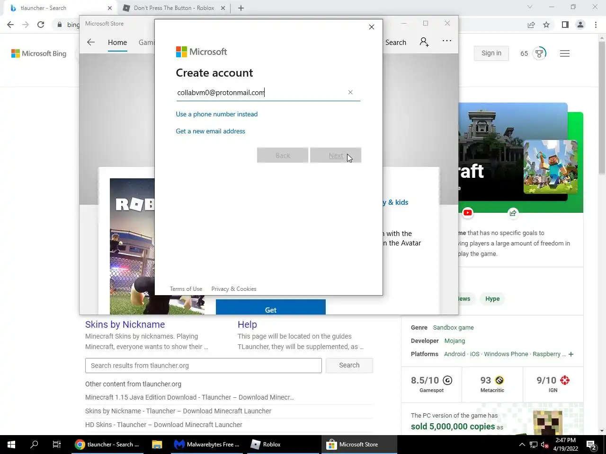Close the Create account dialog
Viewport: 606px width, 454px height.
tap(372, 27)
